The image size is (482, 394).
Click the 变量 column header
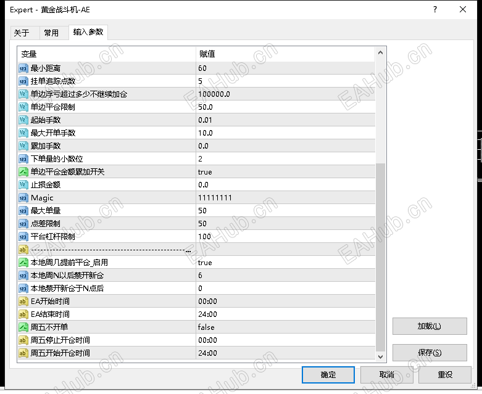tap(107, 54)
